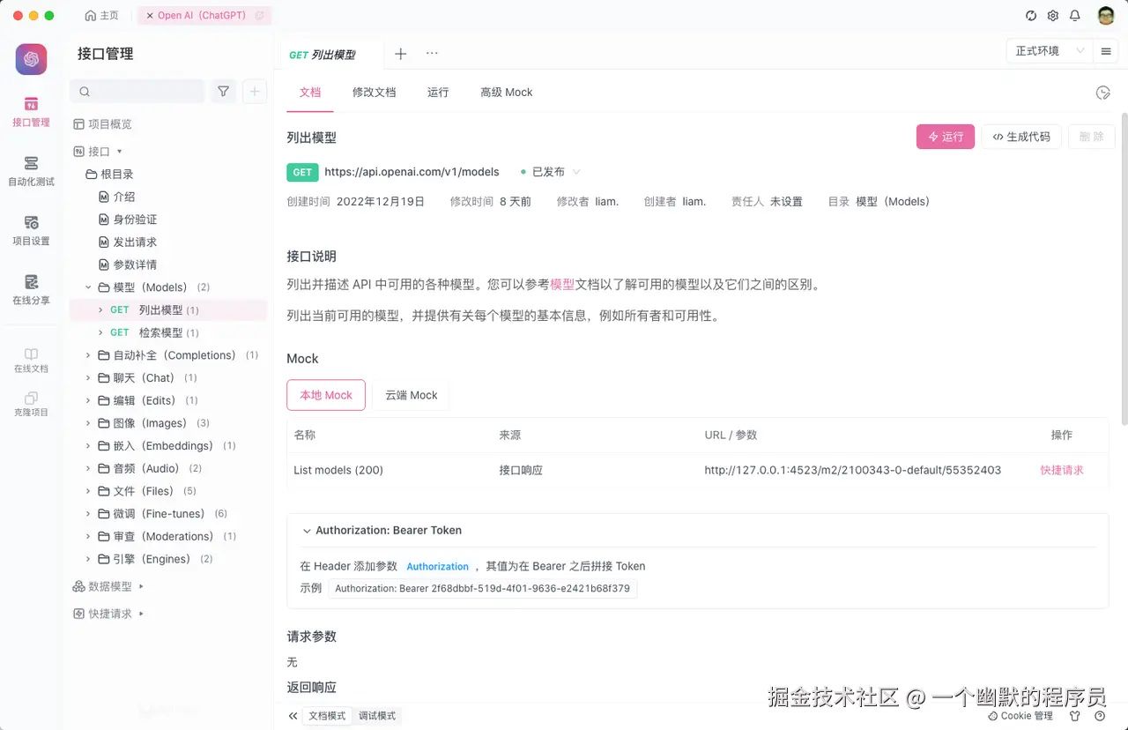Switch to 调试模式
The height and width of the screenshot is (730, 1128).
point(377,716)
